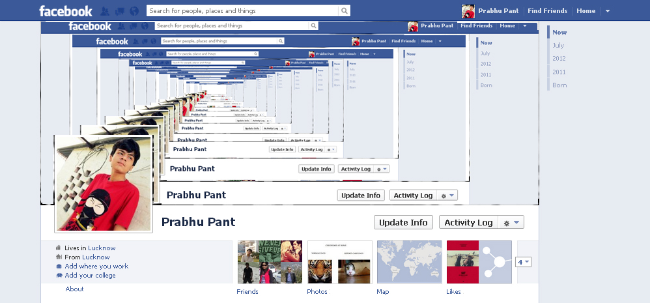Open the main Activity Log button
Image resolution: width=650 pixels, height=303 pixels.
(468, 223)
